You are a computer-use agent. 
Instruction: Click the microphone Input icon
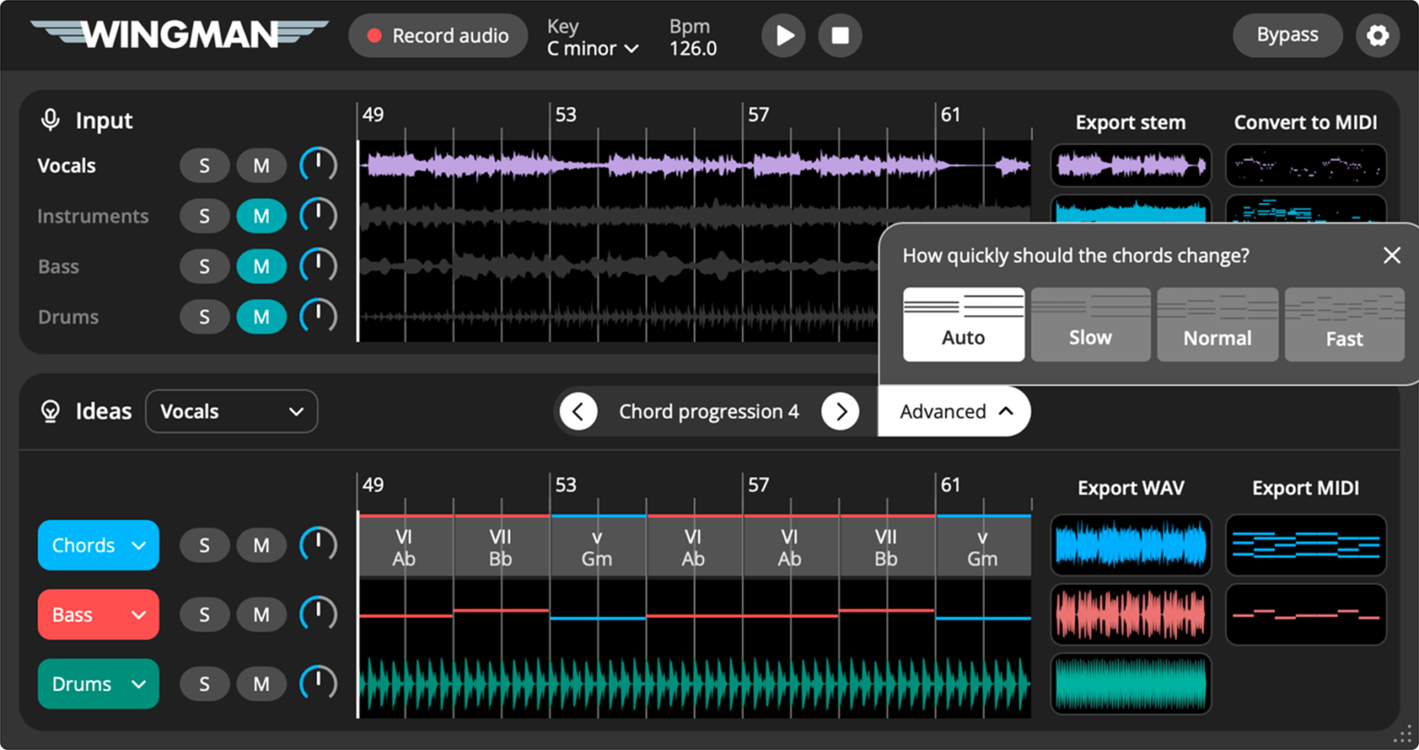pyautogui.click(x=50, y=120)
